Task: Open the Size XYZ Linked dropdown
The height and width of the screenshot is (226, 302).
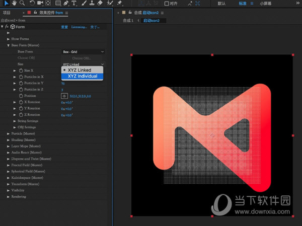Action: 83,64
